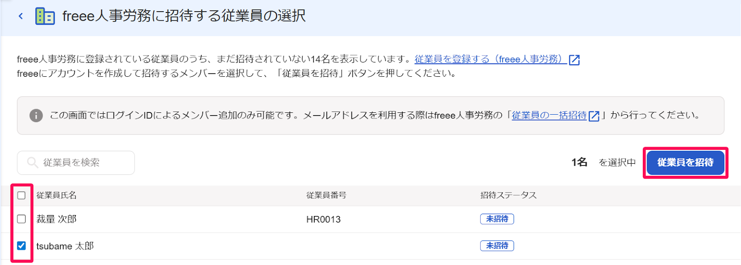
Task: Click the 未招待 badge for tsubame 太郎
Action: pos(497,246)
